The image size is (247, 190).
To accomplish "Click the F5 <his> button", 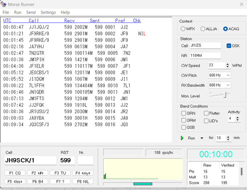I will click(15, 182).
